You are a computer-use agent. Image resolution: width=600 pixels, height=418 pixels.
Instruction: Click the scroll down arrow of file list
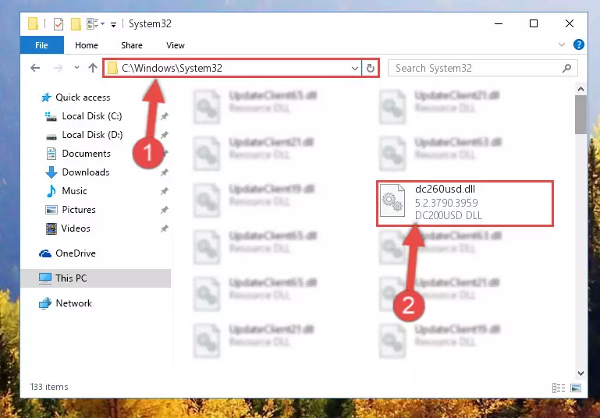(x=580, y=374)
